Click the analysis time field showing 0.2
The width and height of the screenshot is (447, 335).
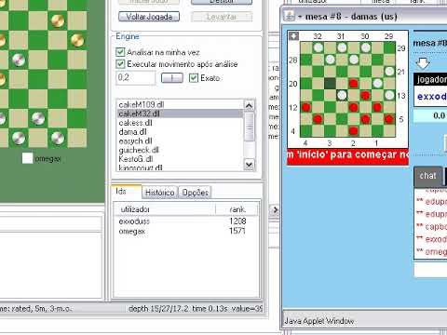[136, 77]
